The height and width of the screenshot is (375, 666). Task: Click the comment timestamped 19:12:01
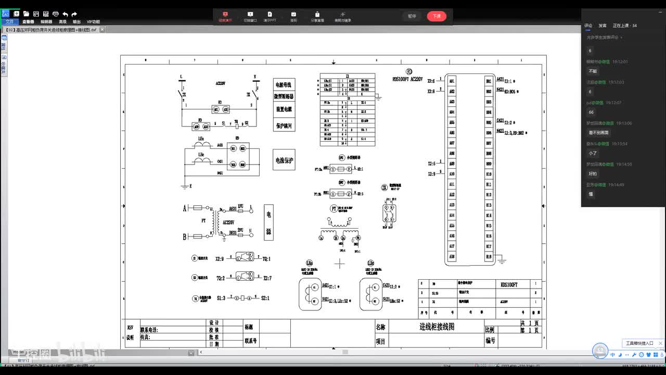[x=607, y=61]
